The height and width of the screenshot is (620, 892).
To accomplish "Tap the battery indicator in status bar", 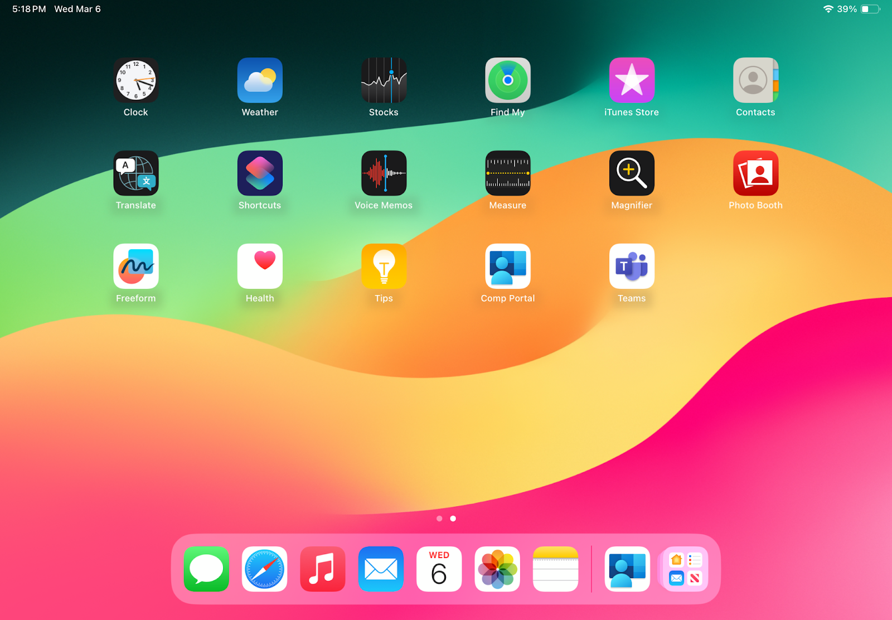I will coord(870,9).
